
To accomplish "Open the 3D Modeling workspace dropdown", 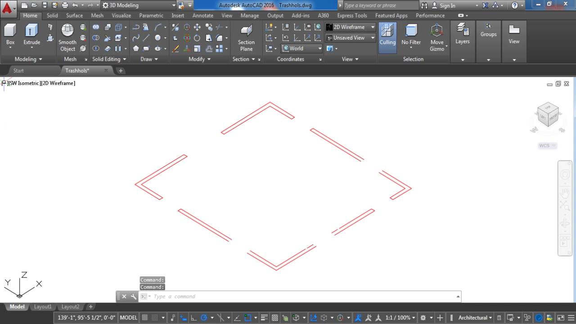I will tap(139, 5).
